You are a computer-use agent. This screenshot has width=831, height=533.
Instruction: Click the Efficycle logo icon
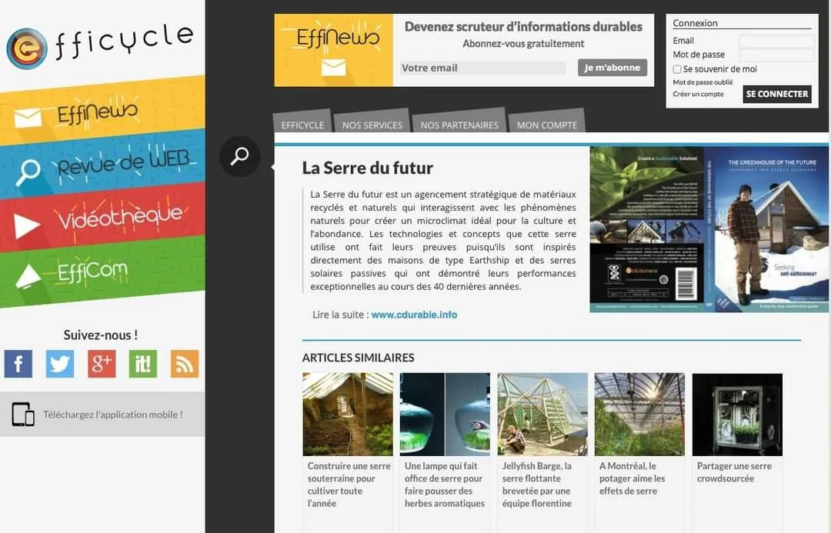pyautogui.click(x=26, y=48)
